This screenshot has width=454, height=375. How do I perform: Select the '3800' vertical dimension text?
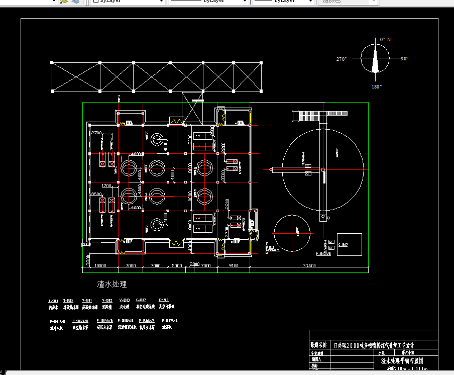tap(88, 259)
